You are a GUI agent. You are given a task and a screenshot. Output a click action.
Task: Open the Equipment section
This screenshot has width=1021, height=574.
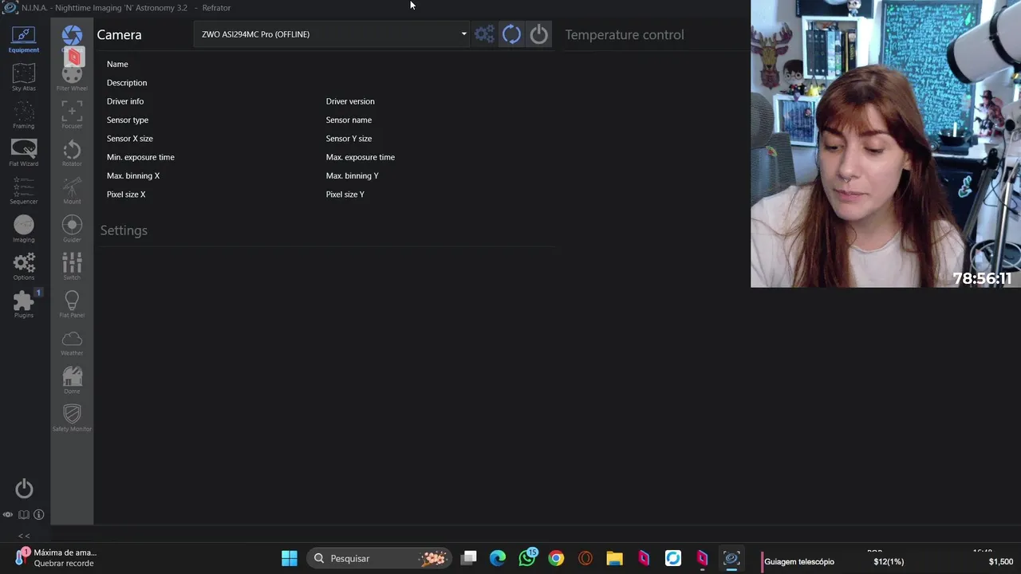(23, 38)
